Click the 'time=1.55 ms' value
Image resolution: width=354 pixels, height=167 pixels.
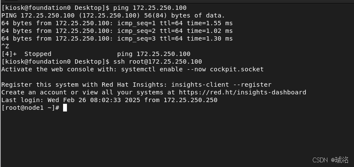pos(209,23)
